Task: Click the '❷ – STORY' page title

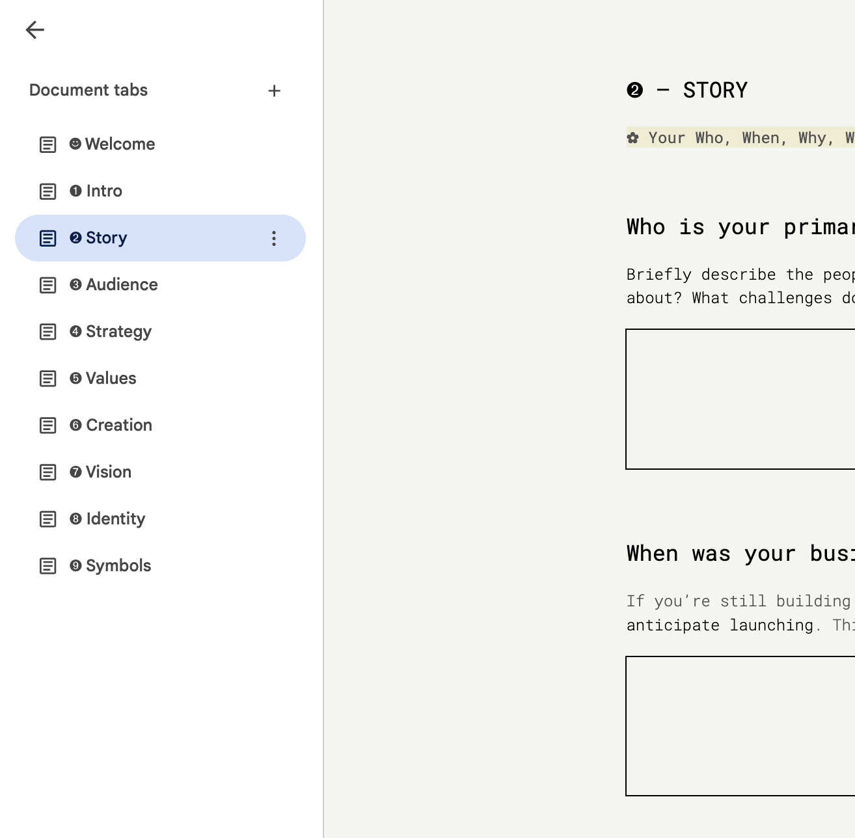Action: [687, 90]
